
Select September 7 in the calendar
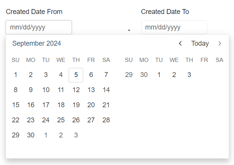click(x=106, y=75)
